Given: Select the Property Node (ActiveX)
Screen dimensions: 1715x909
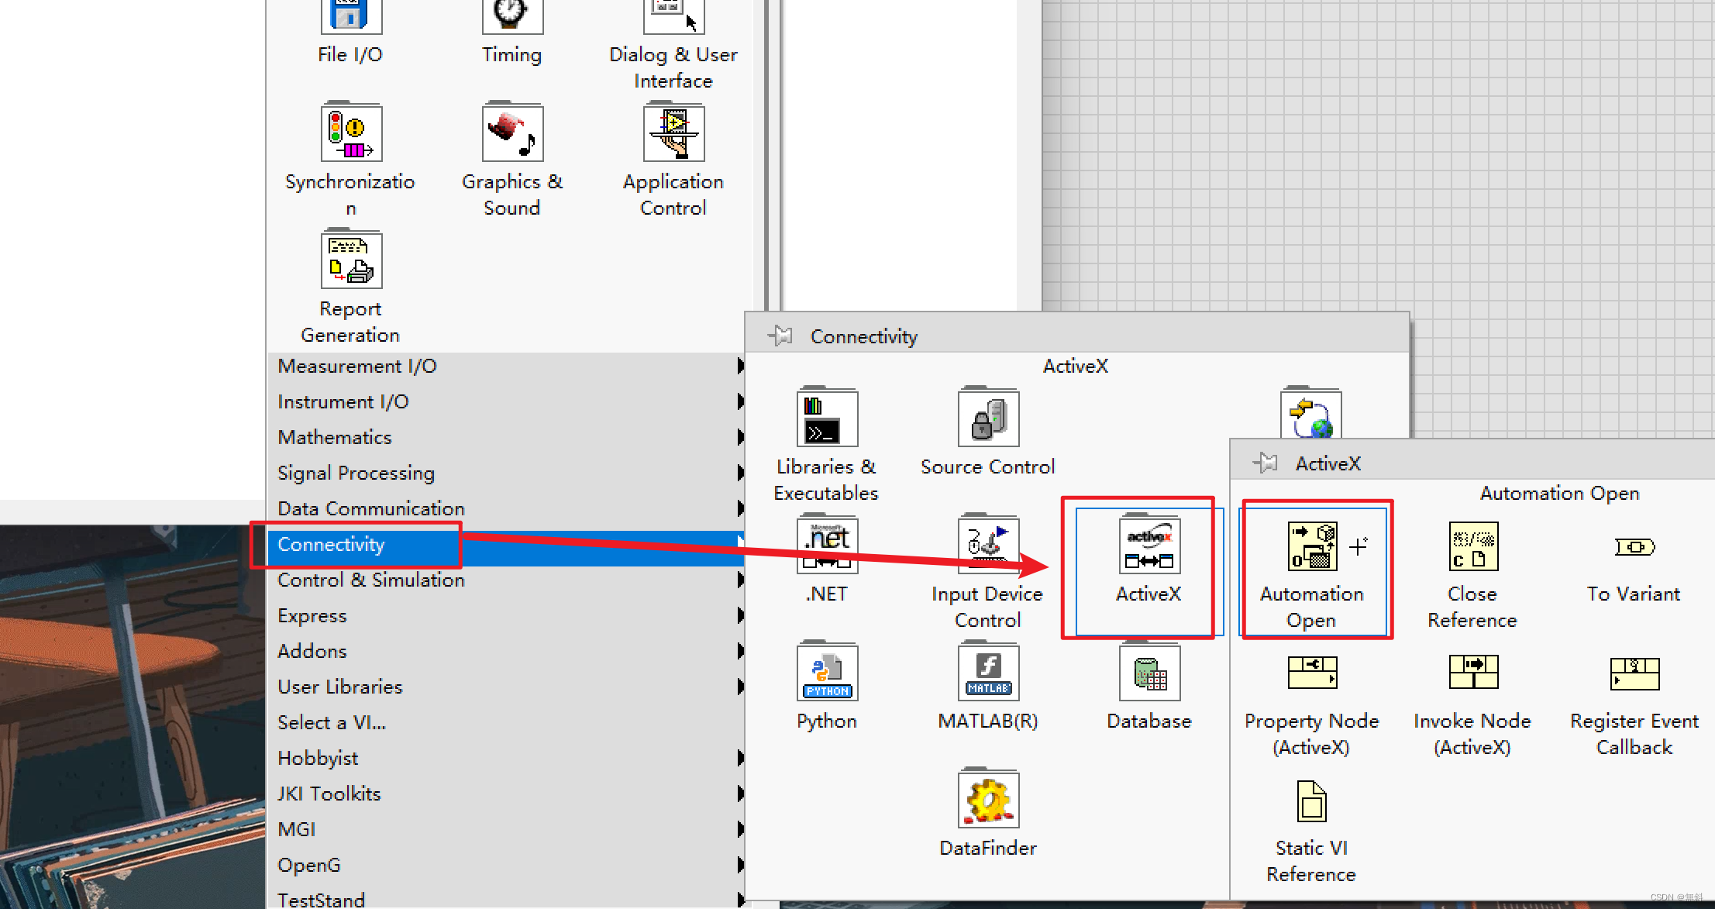Looking at the screenshot, I should (1311, 673).
